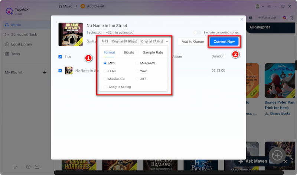Expand the user account dropdown arrow
This screenshot has width=297, height=175.
pos(263,6)
